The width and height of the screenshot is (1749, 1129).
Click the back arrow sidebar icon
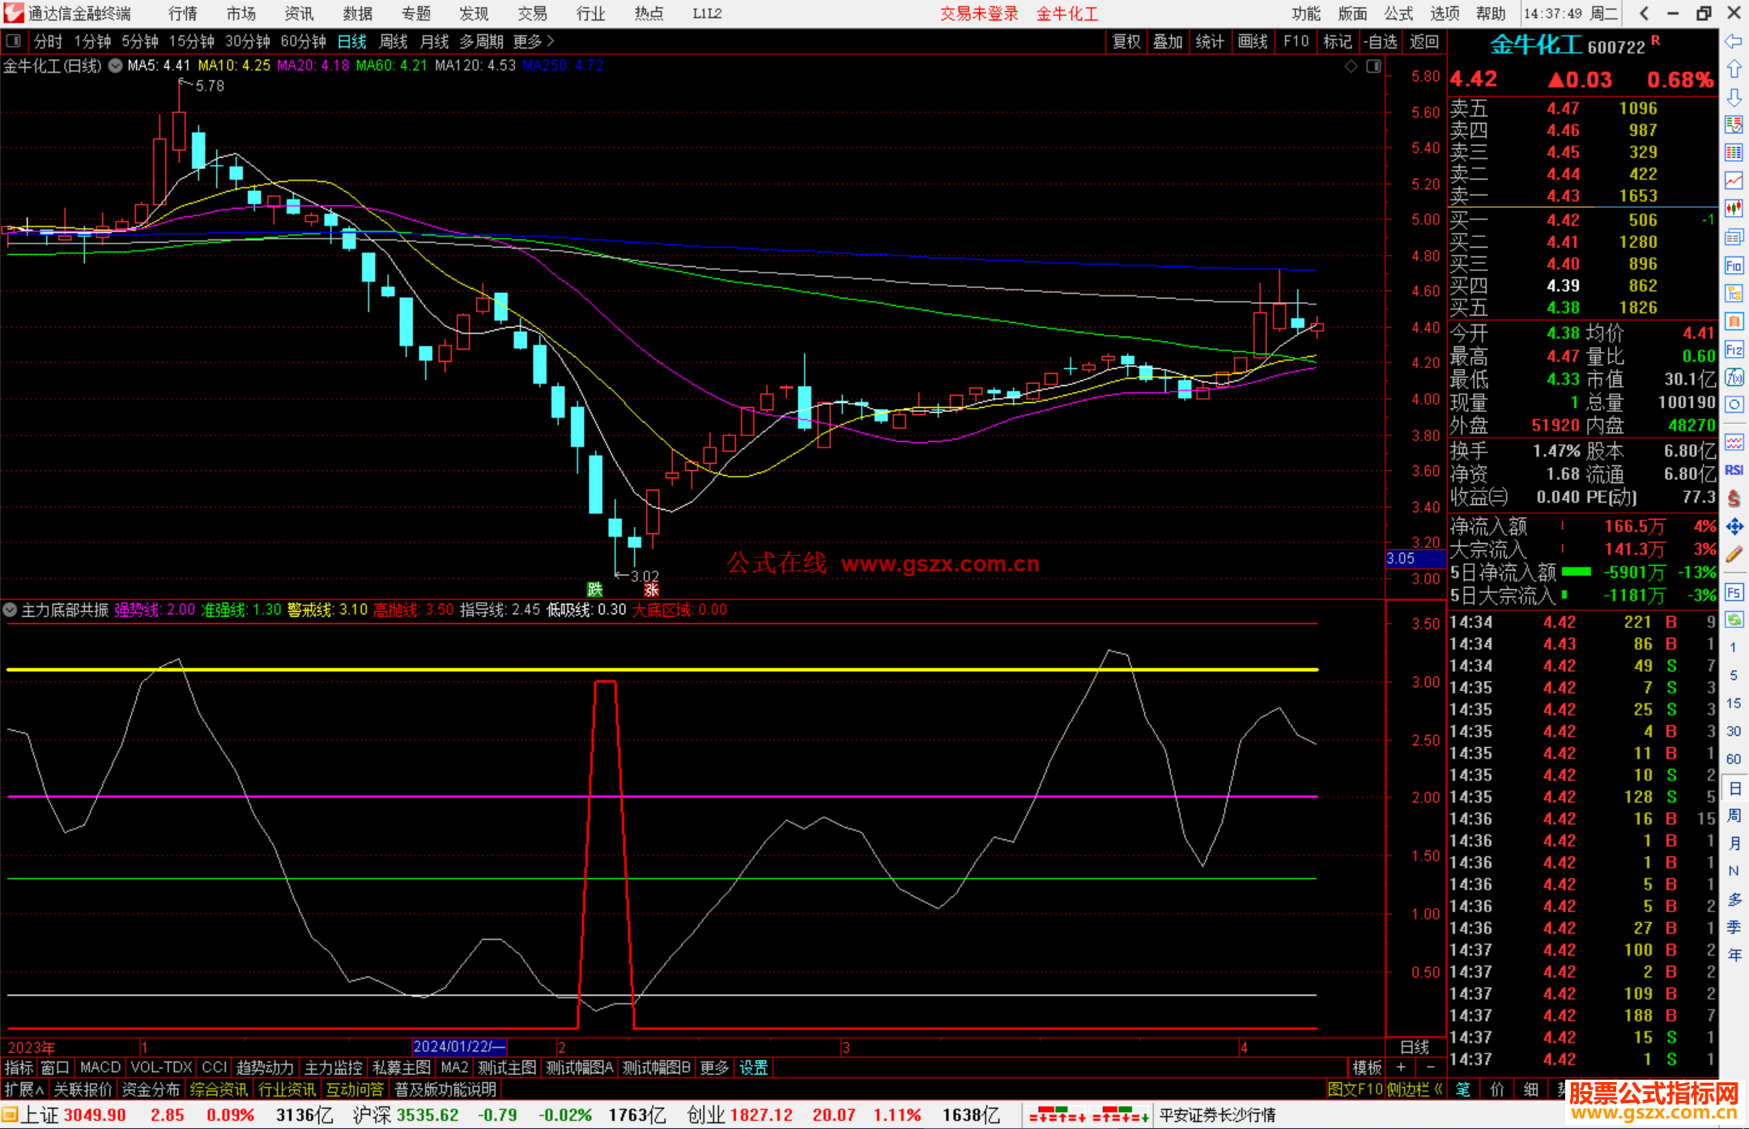pos(1734,41)
